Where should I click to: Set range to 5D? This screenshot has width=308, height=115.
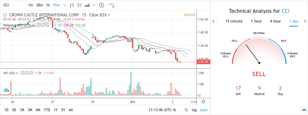click(14, 110)
